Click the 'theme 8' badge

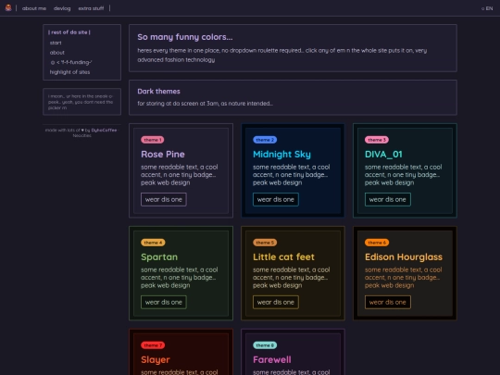coord(265,345)
